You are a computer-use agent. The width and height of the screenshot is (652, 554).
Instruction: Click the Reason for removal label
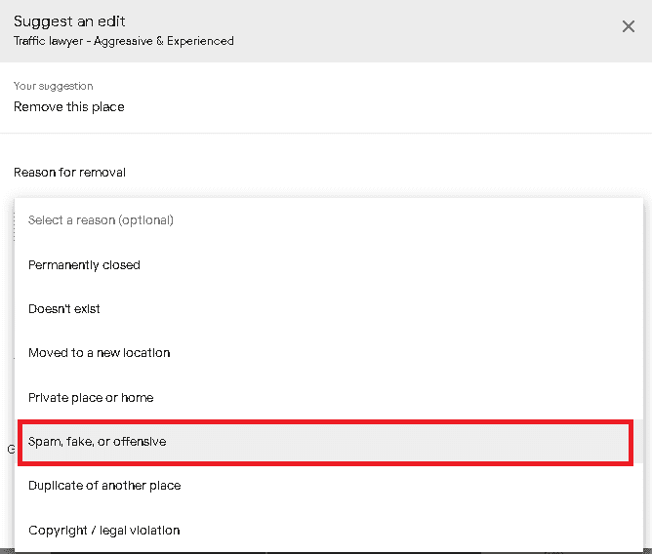[x=69, y=173]
